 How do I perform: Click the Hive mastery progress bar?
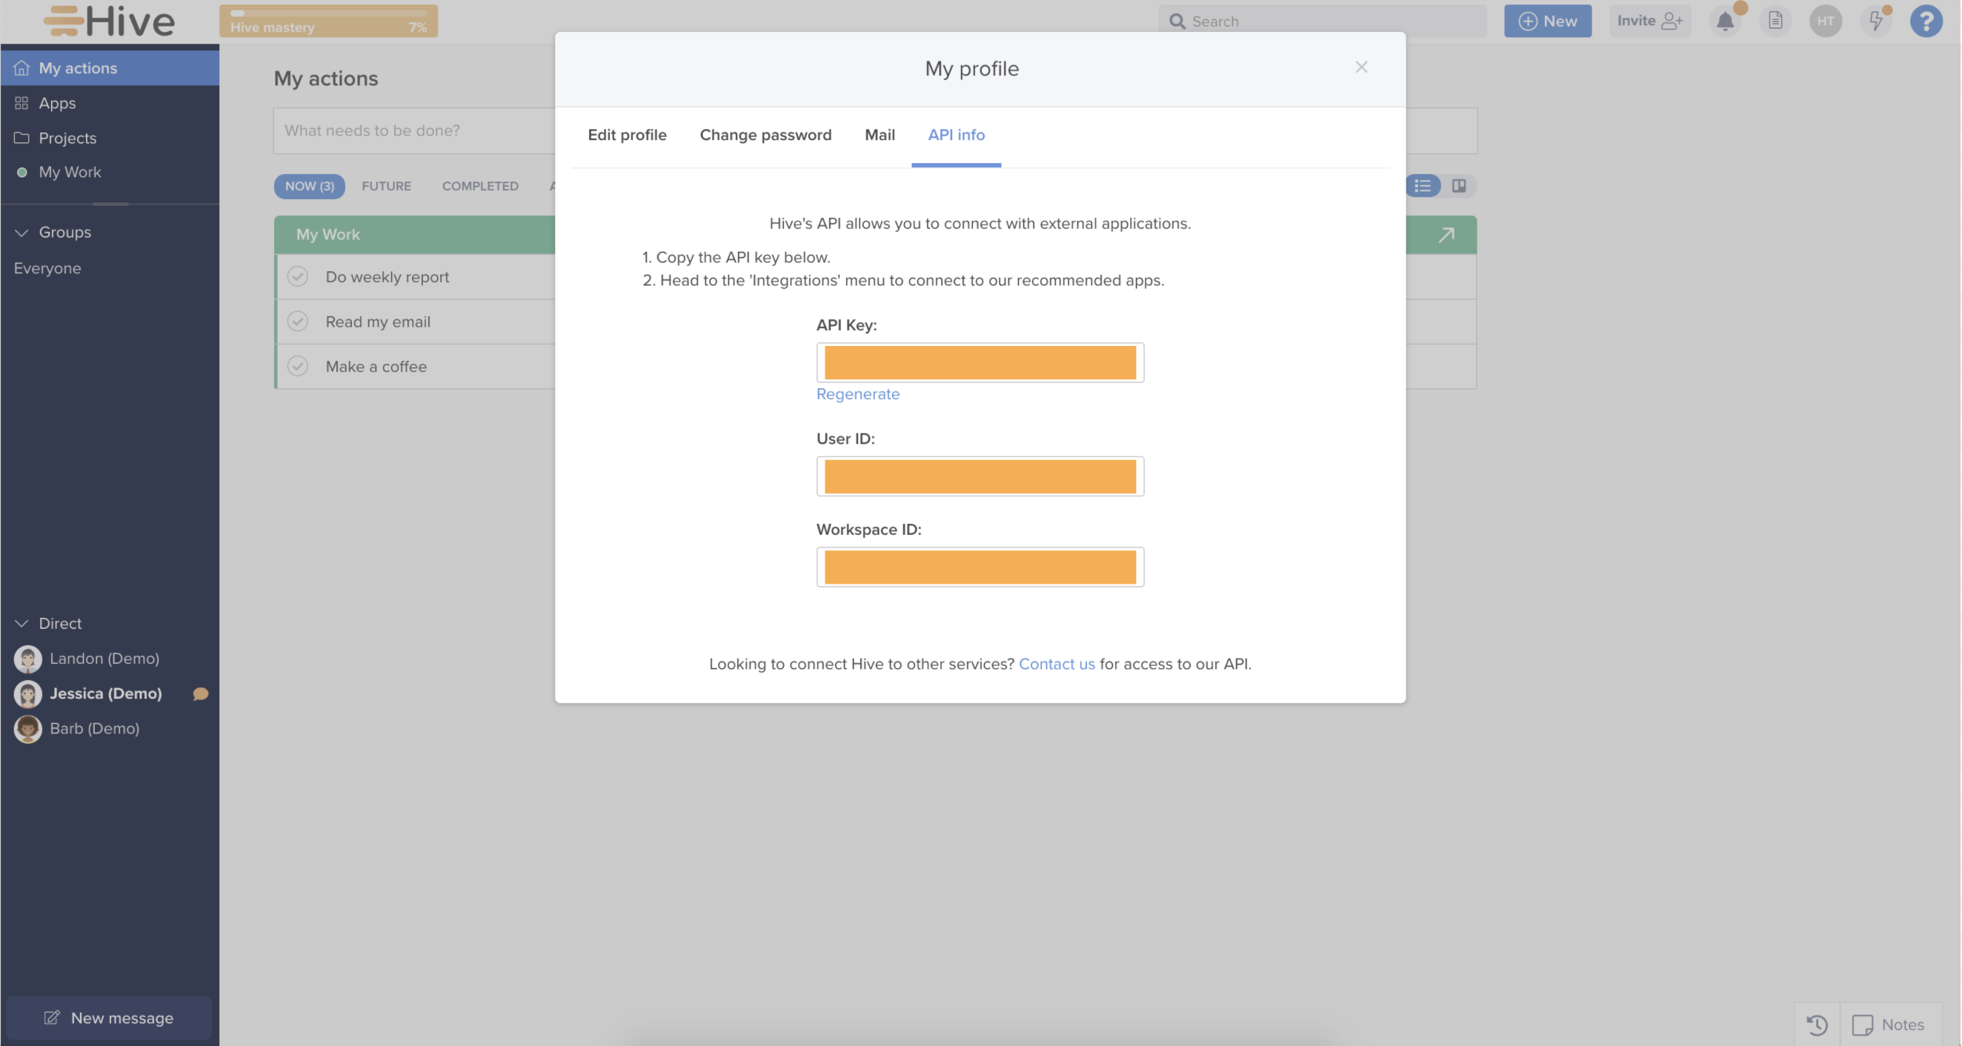[x=328, y=21]
